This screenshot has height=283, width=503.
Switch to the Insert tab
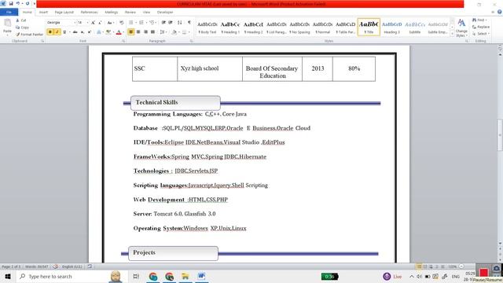tap(43, 12)
